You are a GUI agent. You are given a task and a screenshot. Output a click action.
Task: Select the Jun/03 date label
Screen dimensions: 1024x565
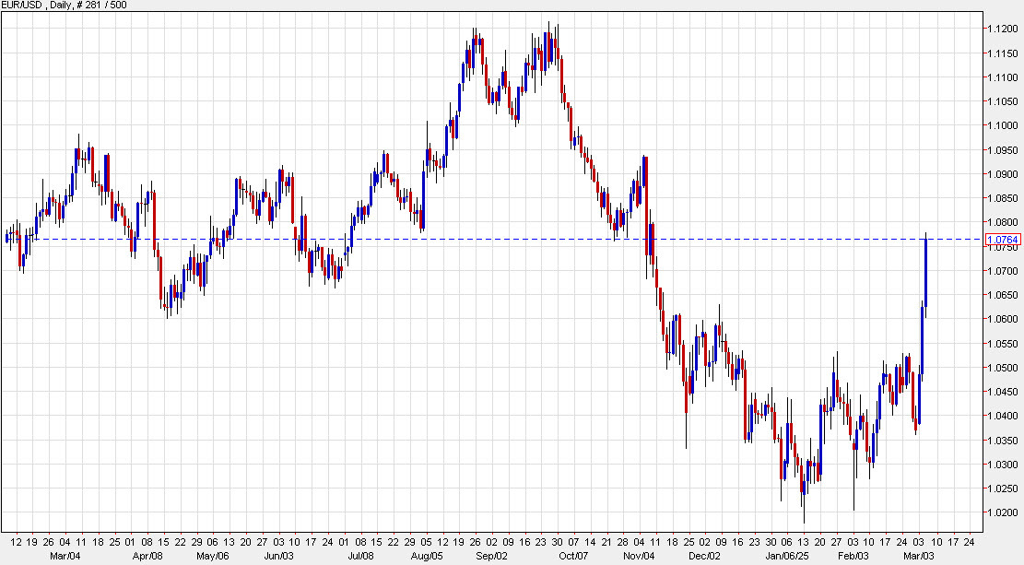[279, 556]
